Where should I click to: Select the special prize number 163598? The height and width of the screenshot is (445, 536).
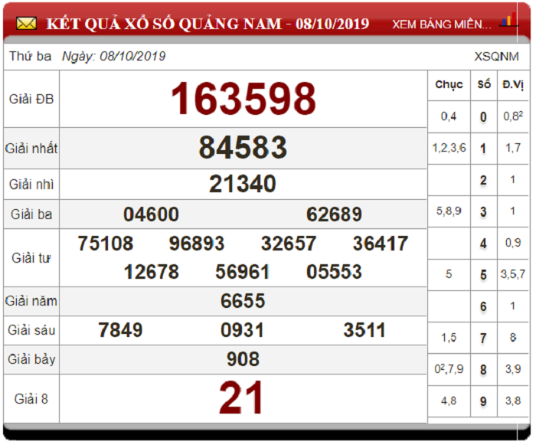click(243, 99)
